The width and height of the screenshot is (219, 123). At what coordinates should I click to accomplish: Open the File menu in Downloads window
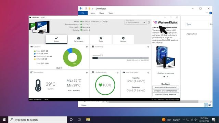83,13
